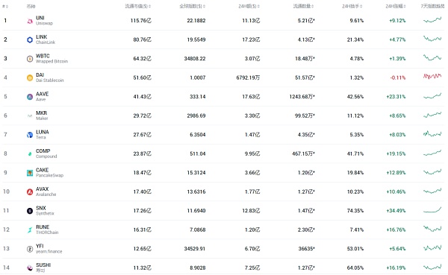
Task: Sort by circulating market cap column header
Action: pyautogui.click(x=138, y=6)
